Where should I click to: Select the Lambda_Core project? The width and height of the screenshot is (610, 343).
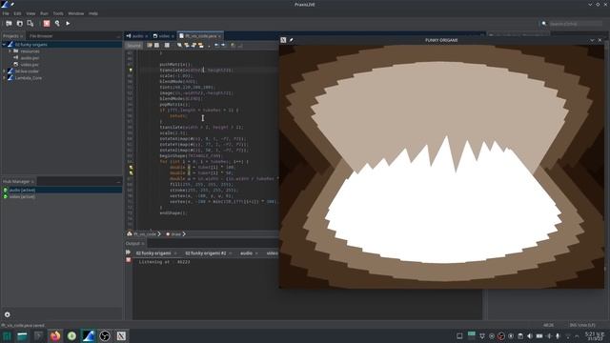click(29, 78)
